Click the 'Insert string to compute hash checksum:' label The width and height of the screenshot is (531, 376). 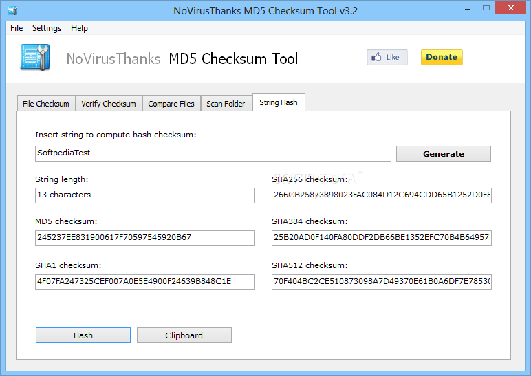[x=116, y=135]
